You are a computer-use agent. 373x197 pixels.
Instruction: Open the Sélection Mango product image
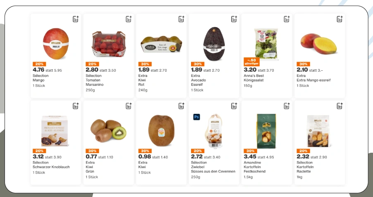pos(55,43)
